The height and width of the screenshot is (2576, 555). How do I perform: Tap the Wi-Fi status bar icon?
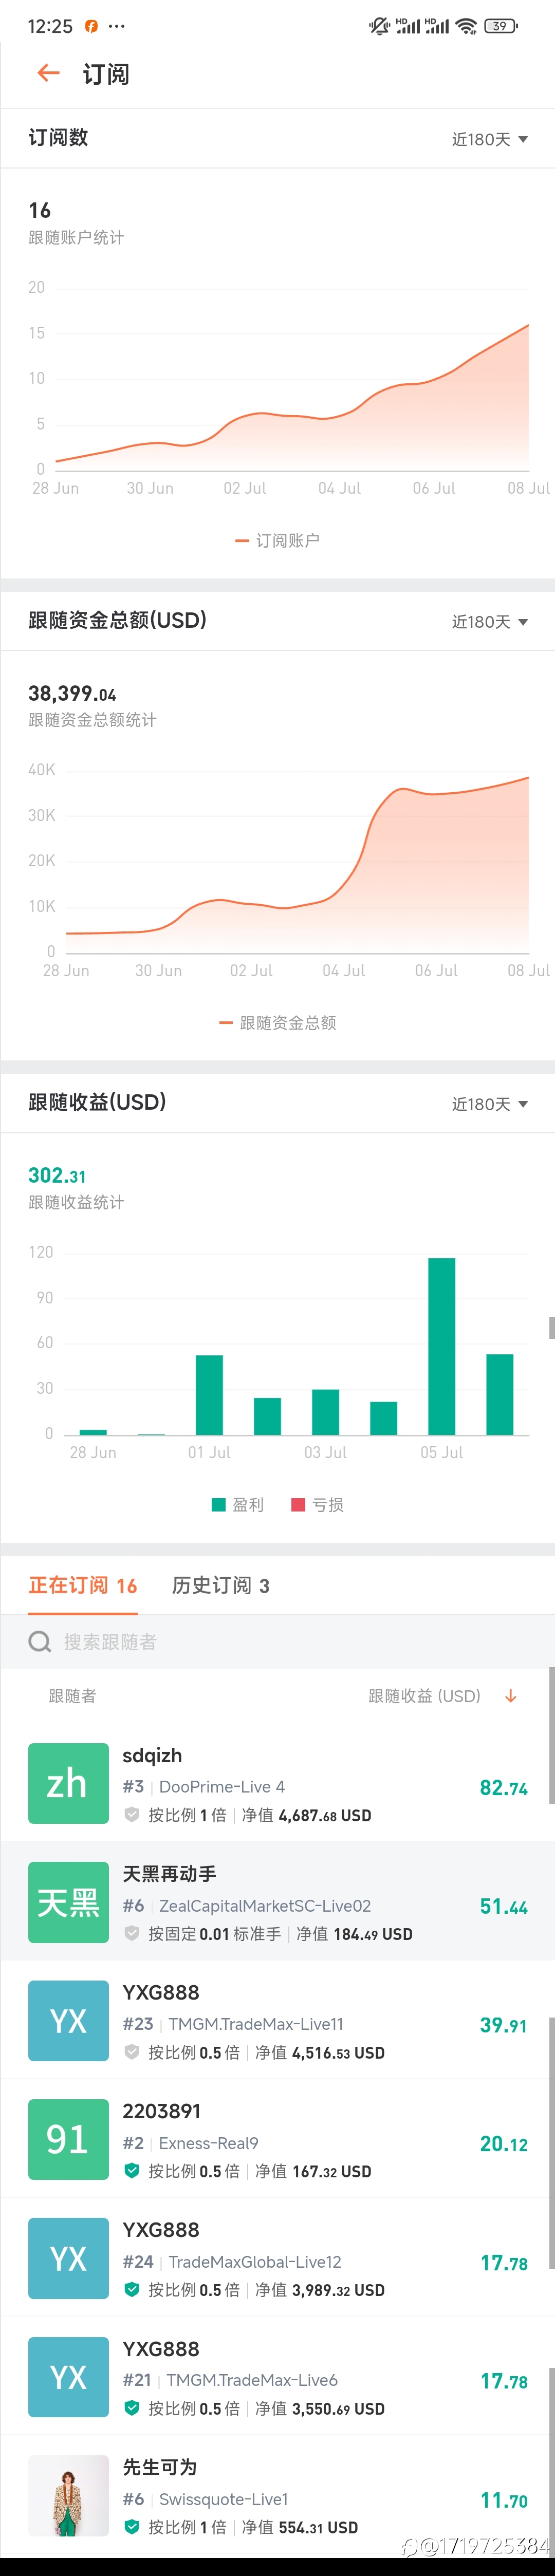(466, 26)
